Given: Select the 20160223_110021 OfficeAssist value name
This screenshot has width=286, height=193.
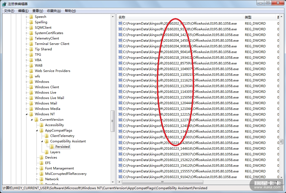Looking at the screenshot, I should click(181, 74).
